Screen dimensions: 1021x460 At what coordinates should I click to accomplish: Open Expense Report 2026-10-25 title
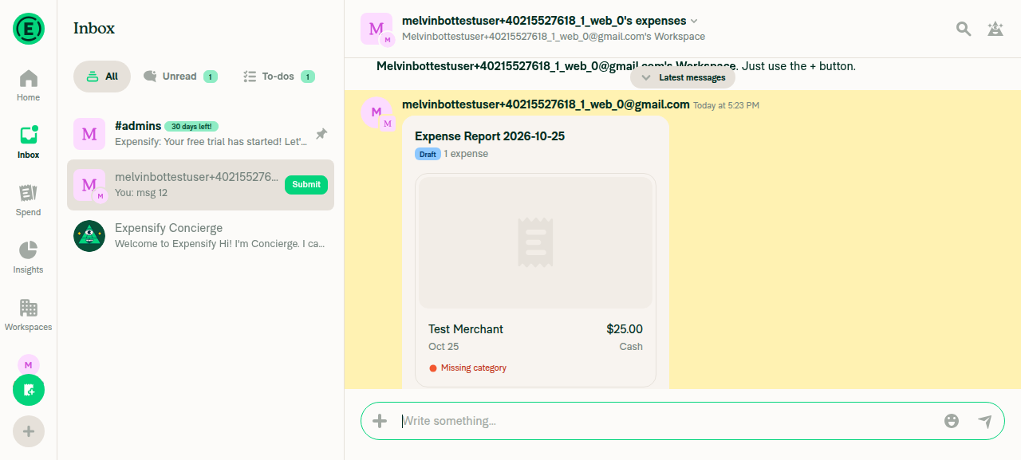[x=490, y=136]
